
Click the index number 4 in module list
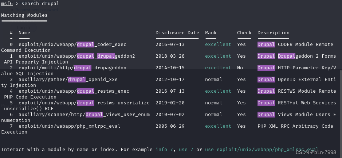(x=11, y=91)
